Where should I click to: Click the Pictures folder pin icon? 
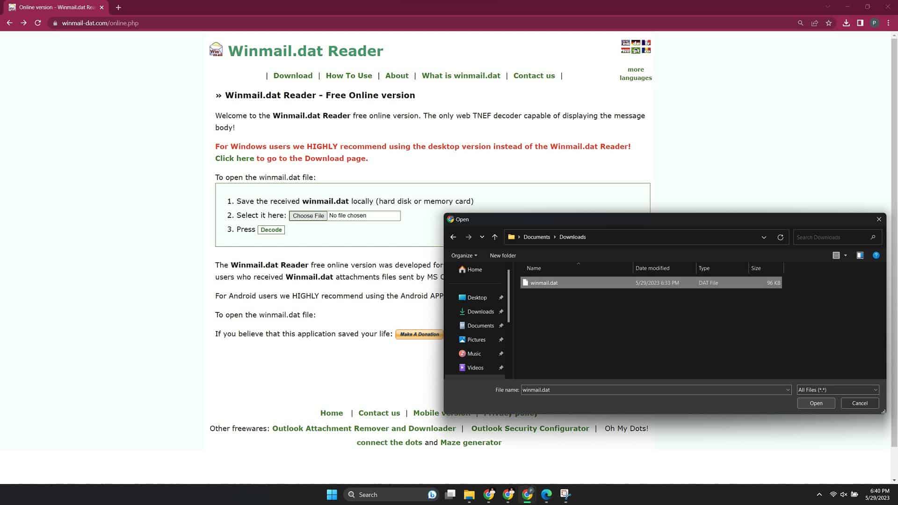501,339
